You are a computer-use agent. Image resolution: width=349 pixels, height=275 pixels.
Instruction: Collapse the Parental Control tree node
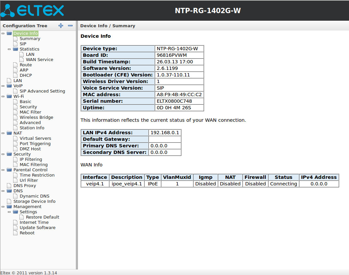coord(3,170)
